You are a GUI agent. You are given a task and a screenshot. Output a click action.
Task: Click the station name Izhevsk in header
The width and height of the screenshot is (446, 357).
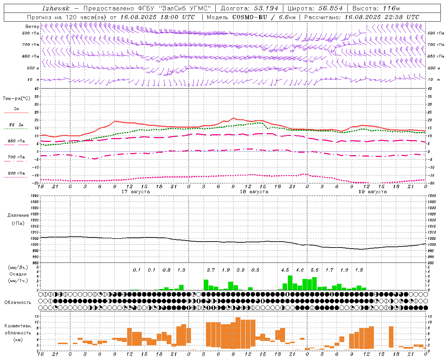click(56, 8)
